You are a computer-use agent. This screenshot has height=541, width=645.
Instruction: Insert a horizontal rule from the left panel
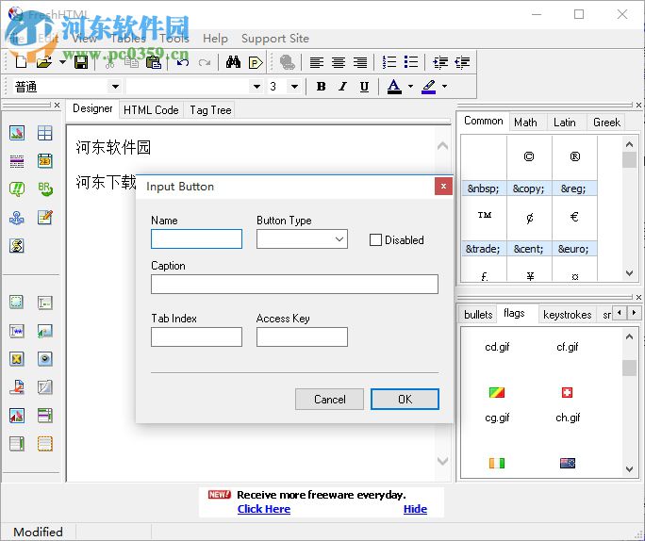(17, 161)
